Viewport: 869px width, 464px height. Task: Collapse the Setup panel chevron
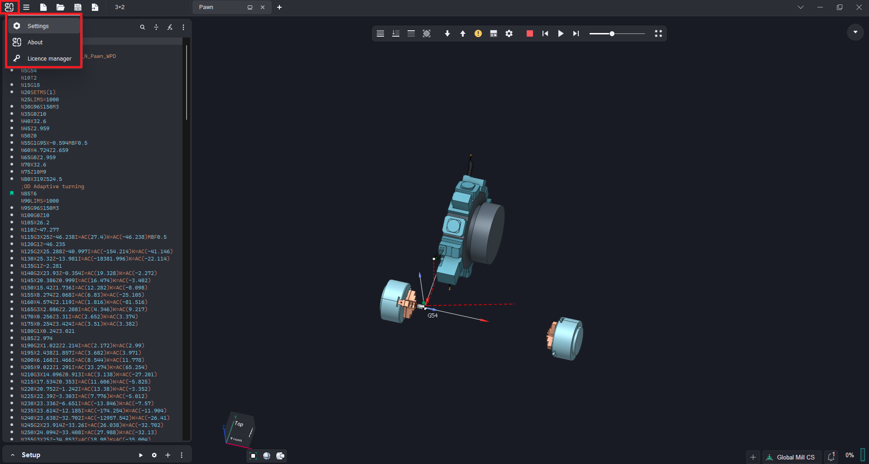click(13, 455)
